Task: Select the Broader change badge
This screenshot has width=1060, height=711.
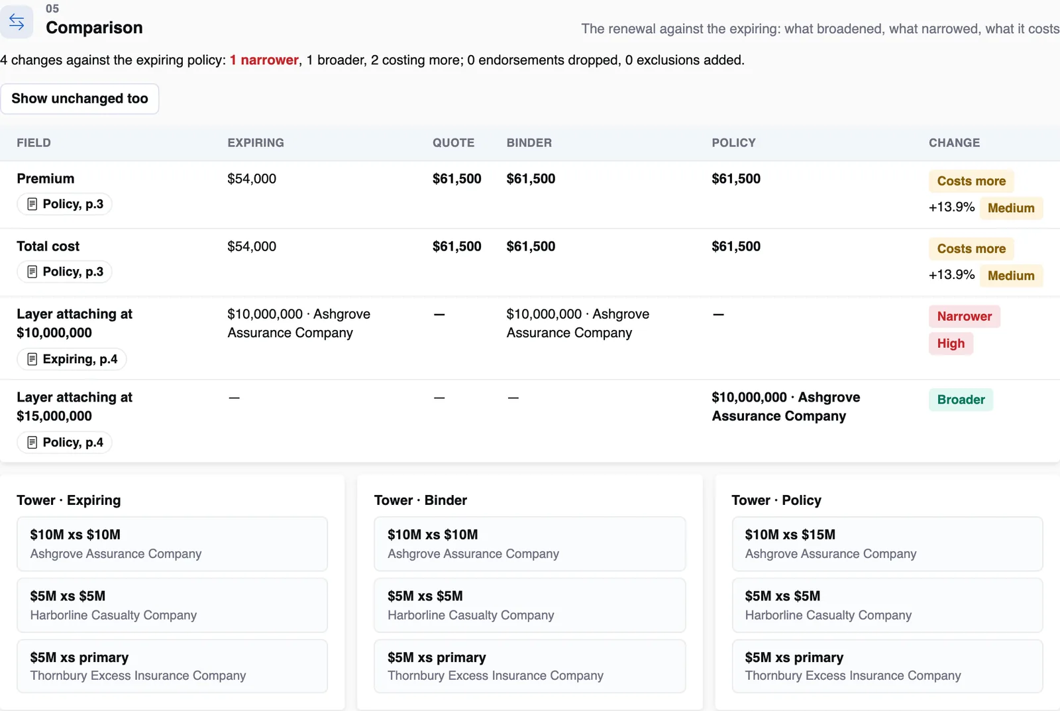Action: pos(961,400)
